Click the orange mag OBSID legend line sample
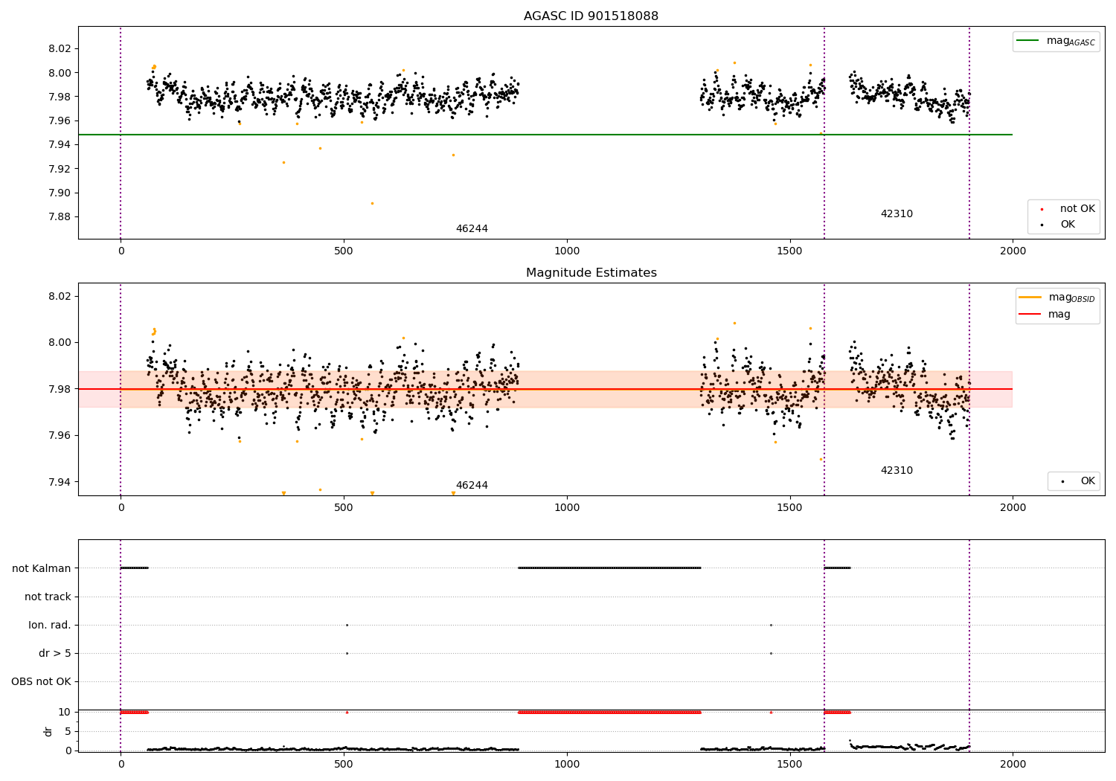Screen dimensions: 1116x781 click(x=1030, y=298)
